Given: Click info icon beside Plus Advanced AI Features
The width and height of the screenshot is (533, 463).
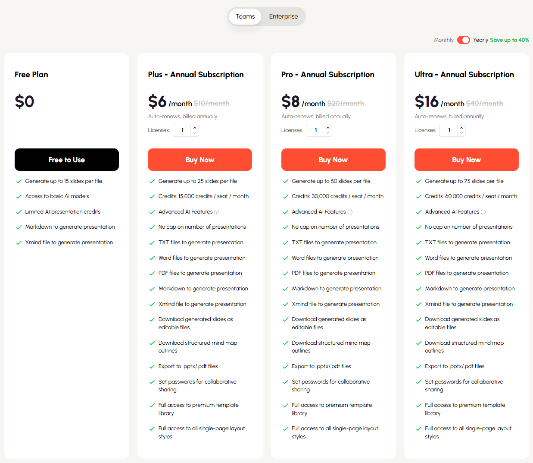Looking at the screenshot, I should pos(217,212).
